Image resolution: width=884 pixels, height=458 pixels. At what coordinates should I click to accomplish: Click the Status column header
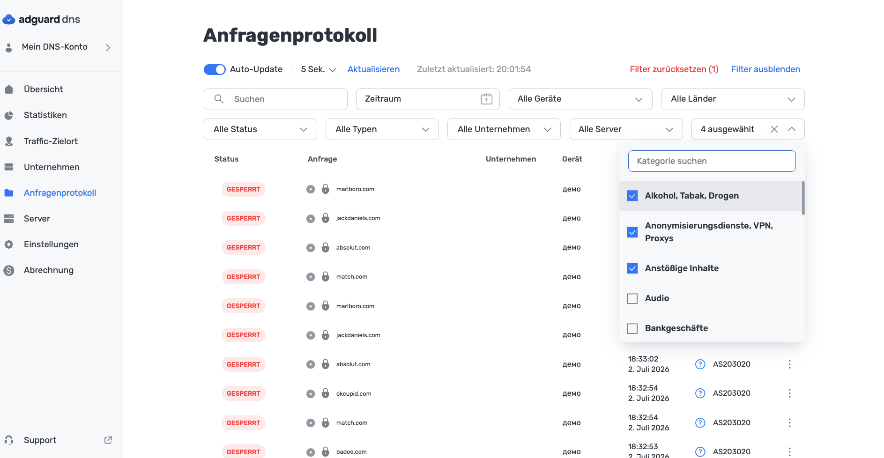[226, 159]
